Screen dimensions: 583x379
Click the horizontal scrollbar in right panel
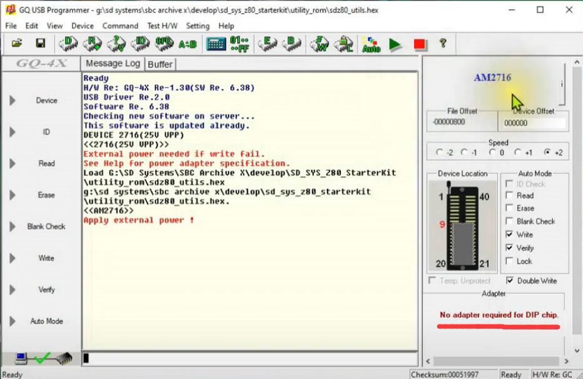pyautogui.click(x=497, y=361)
